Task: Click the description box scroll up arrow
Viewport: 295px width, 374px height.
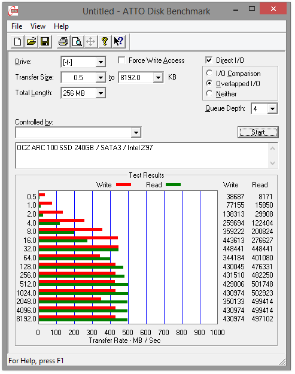Action: (x=273, y=148)
